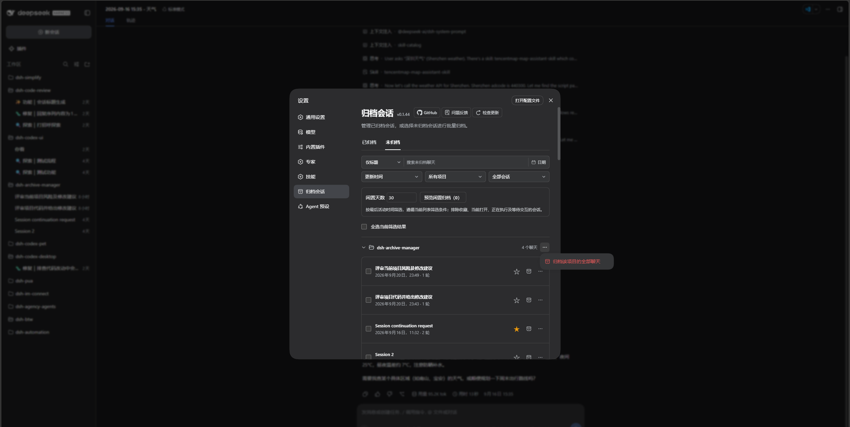Archive the Session continuation request chat
Screen dimensions: 850x427
click(x=529, y=329)
